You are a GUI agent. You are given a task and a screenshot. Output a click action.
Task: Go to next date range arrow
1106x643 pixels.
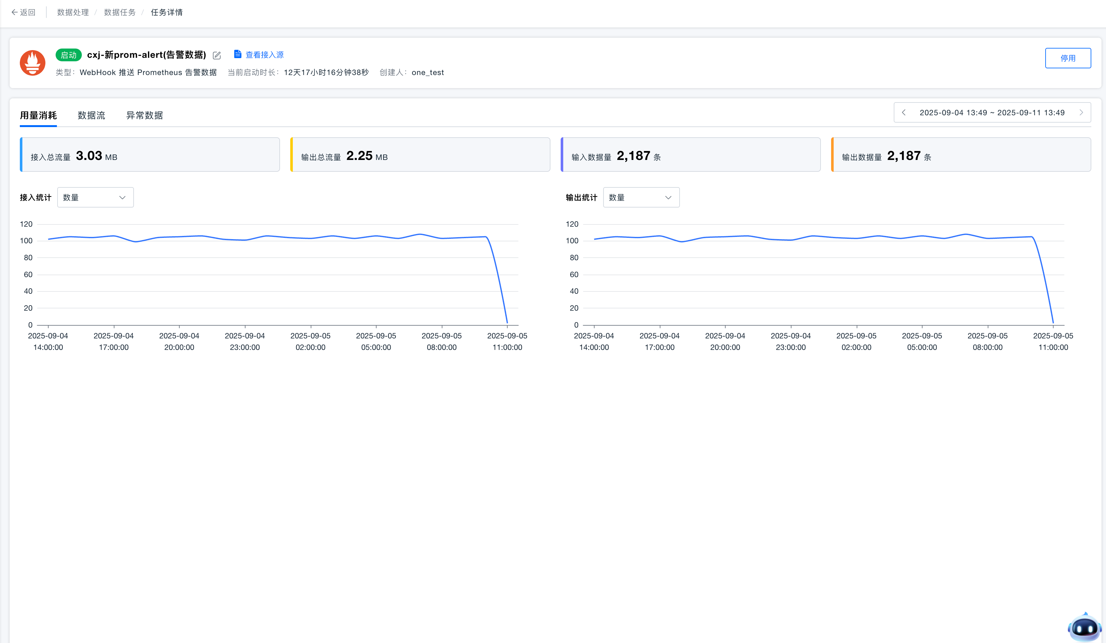click(x=1081, y=113)
